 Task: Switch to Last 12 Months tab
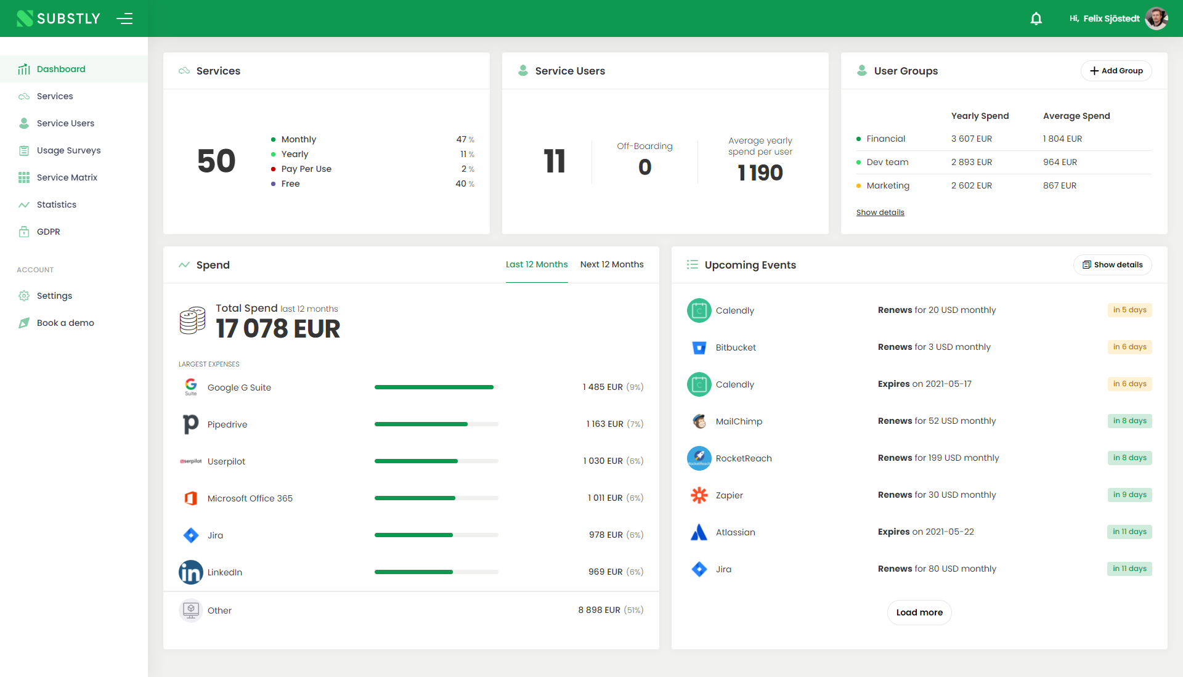537,264
